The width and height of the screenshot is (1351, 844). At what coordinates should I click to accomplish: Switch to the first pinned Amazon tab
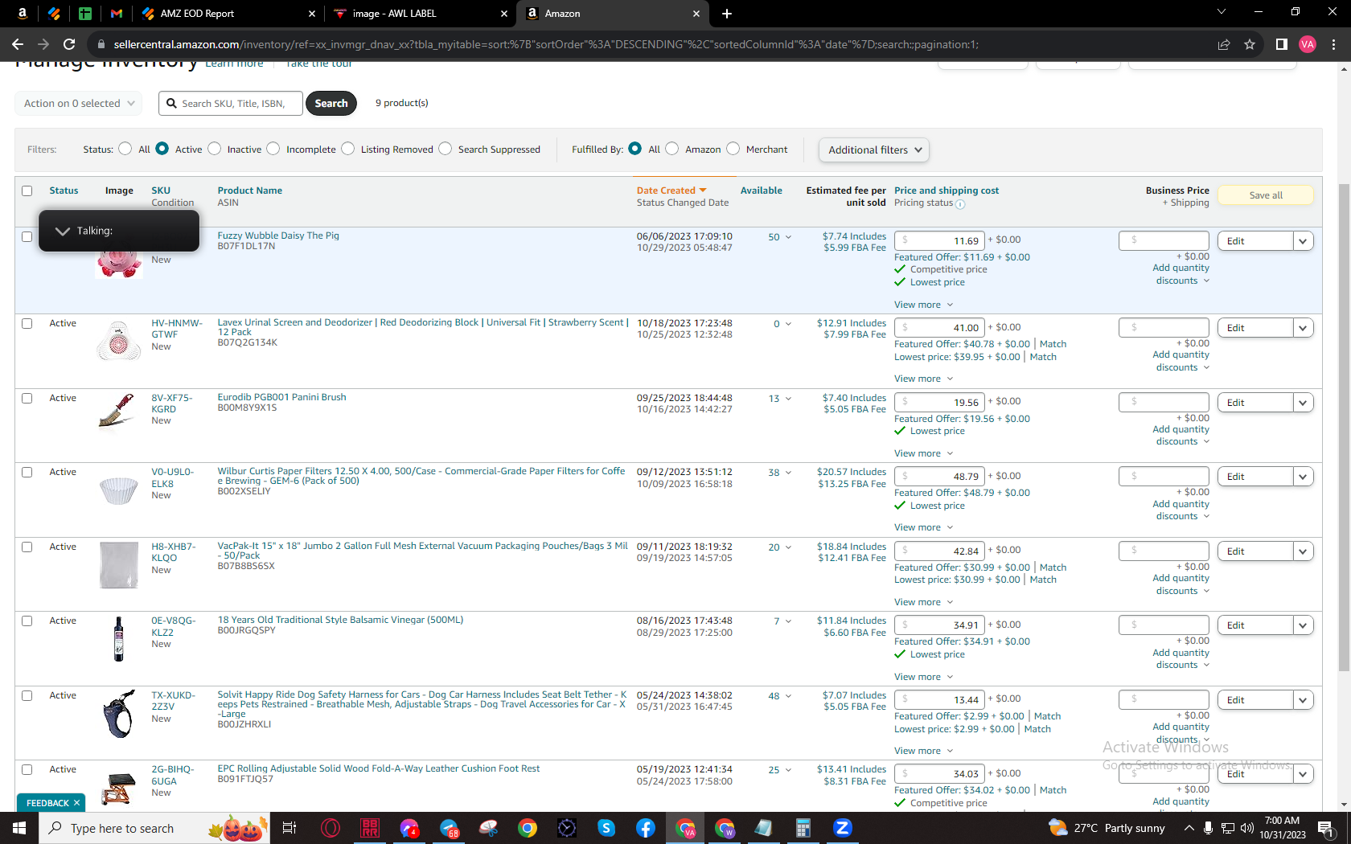point(23,14)
